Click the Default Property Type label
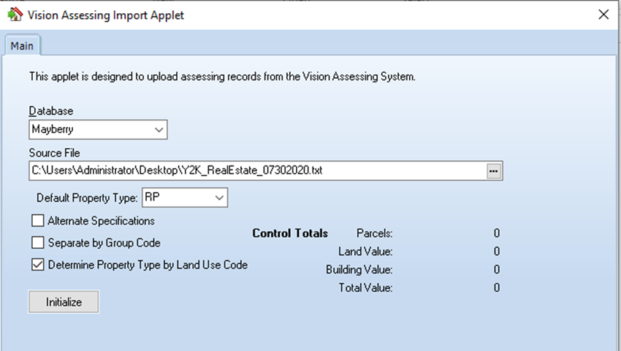This screenshot has height=351, width=621. (x=87, y=198)
